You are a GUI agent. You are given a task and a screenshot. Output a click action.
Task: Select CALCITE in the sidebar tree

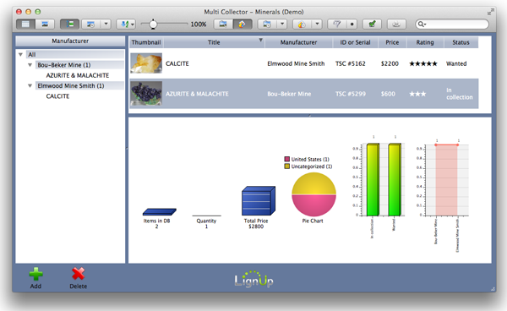[x=57, y=96]
